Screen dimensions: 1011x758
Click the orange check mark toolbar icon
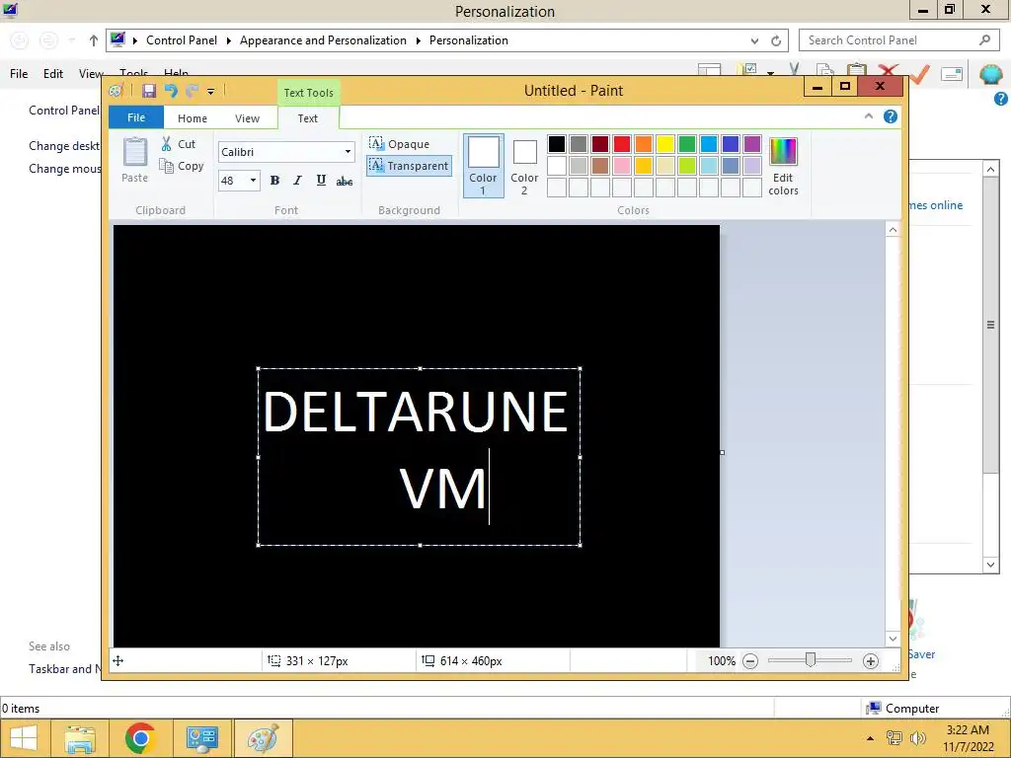click(x=921, y=73)
